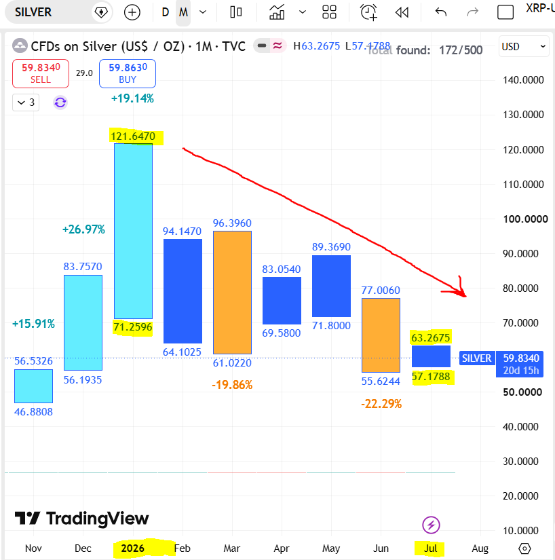
Task: Open the USD currency dropdown
Action: pyautogui.click(x=524, y=46)
